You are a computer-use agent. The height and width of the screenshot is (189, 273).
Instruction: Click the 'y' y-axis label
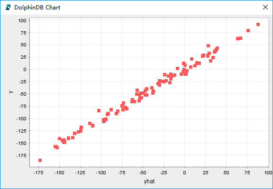(11, 92)
